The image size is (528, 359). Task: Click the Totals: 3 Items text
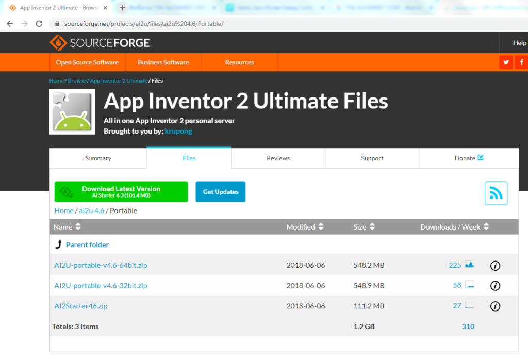[75, 327]
